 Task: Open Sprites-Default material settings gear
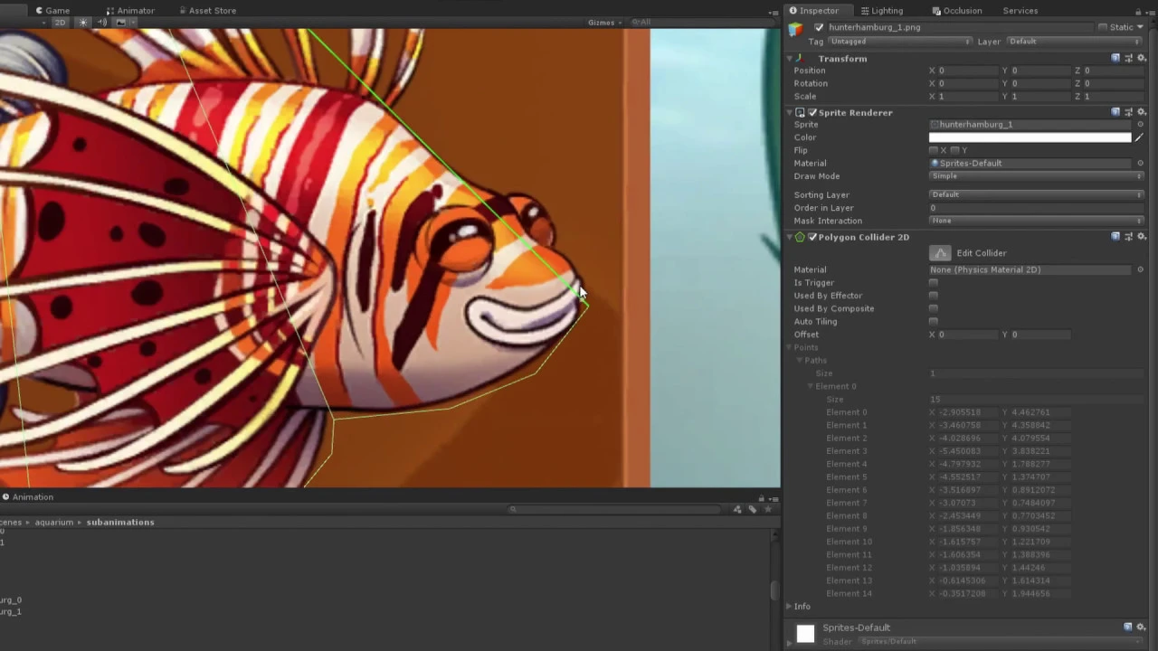tap(1141, 627)
